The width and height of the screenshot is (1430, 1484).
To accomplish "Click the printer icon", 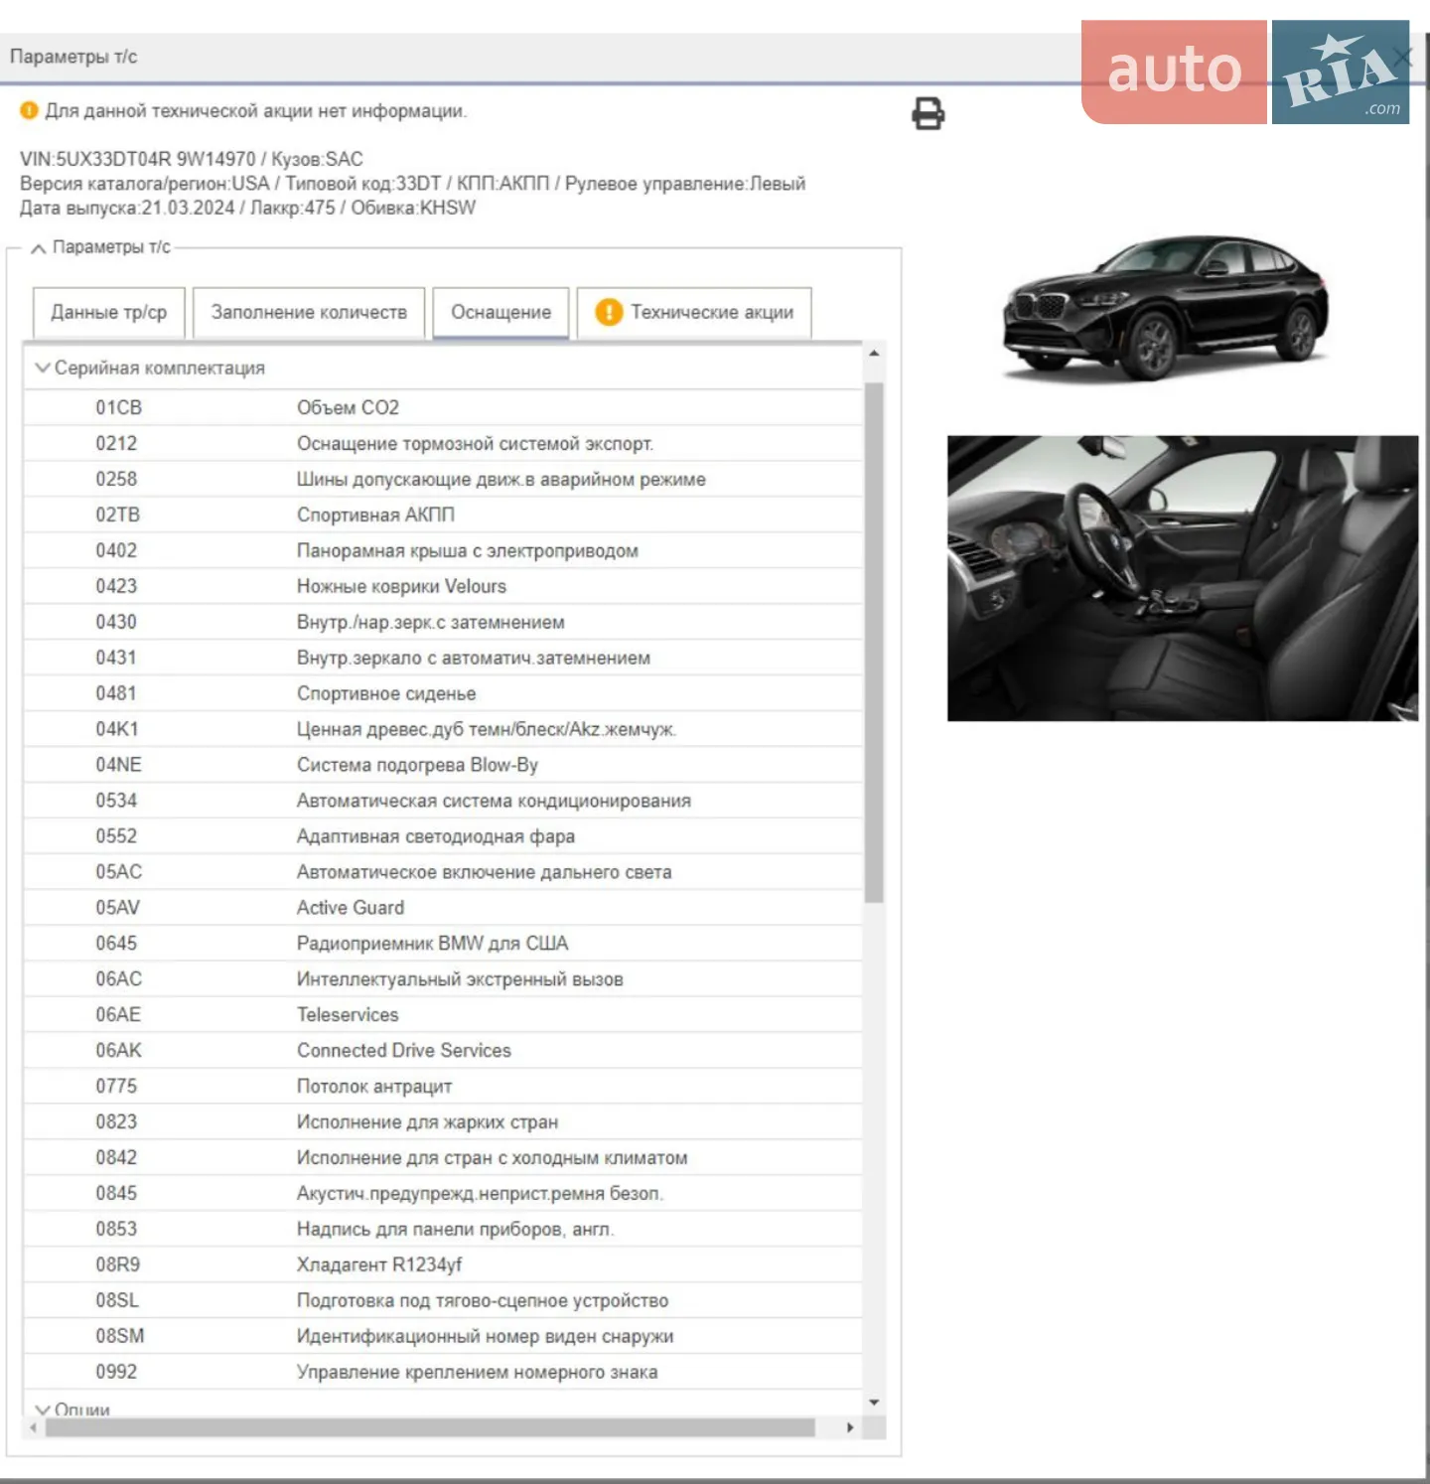I will click(929, 113).
